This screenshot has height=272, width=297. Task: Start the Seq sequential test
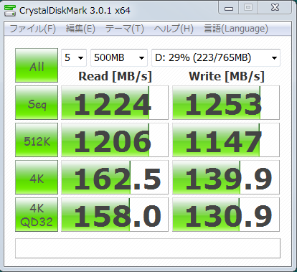point(37,103)
